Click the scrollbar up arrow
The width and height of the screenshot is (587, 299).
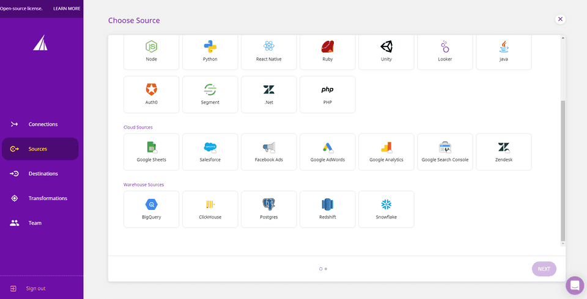(563, 38)
